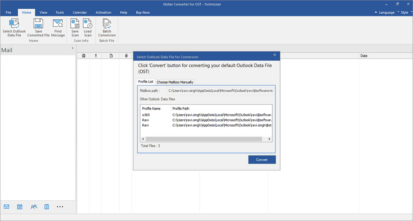
Task: Open the Help tab
Action: pyautogui.click(x=124, y=13)
